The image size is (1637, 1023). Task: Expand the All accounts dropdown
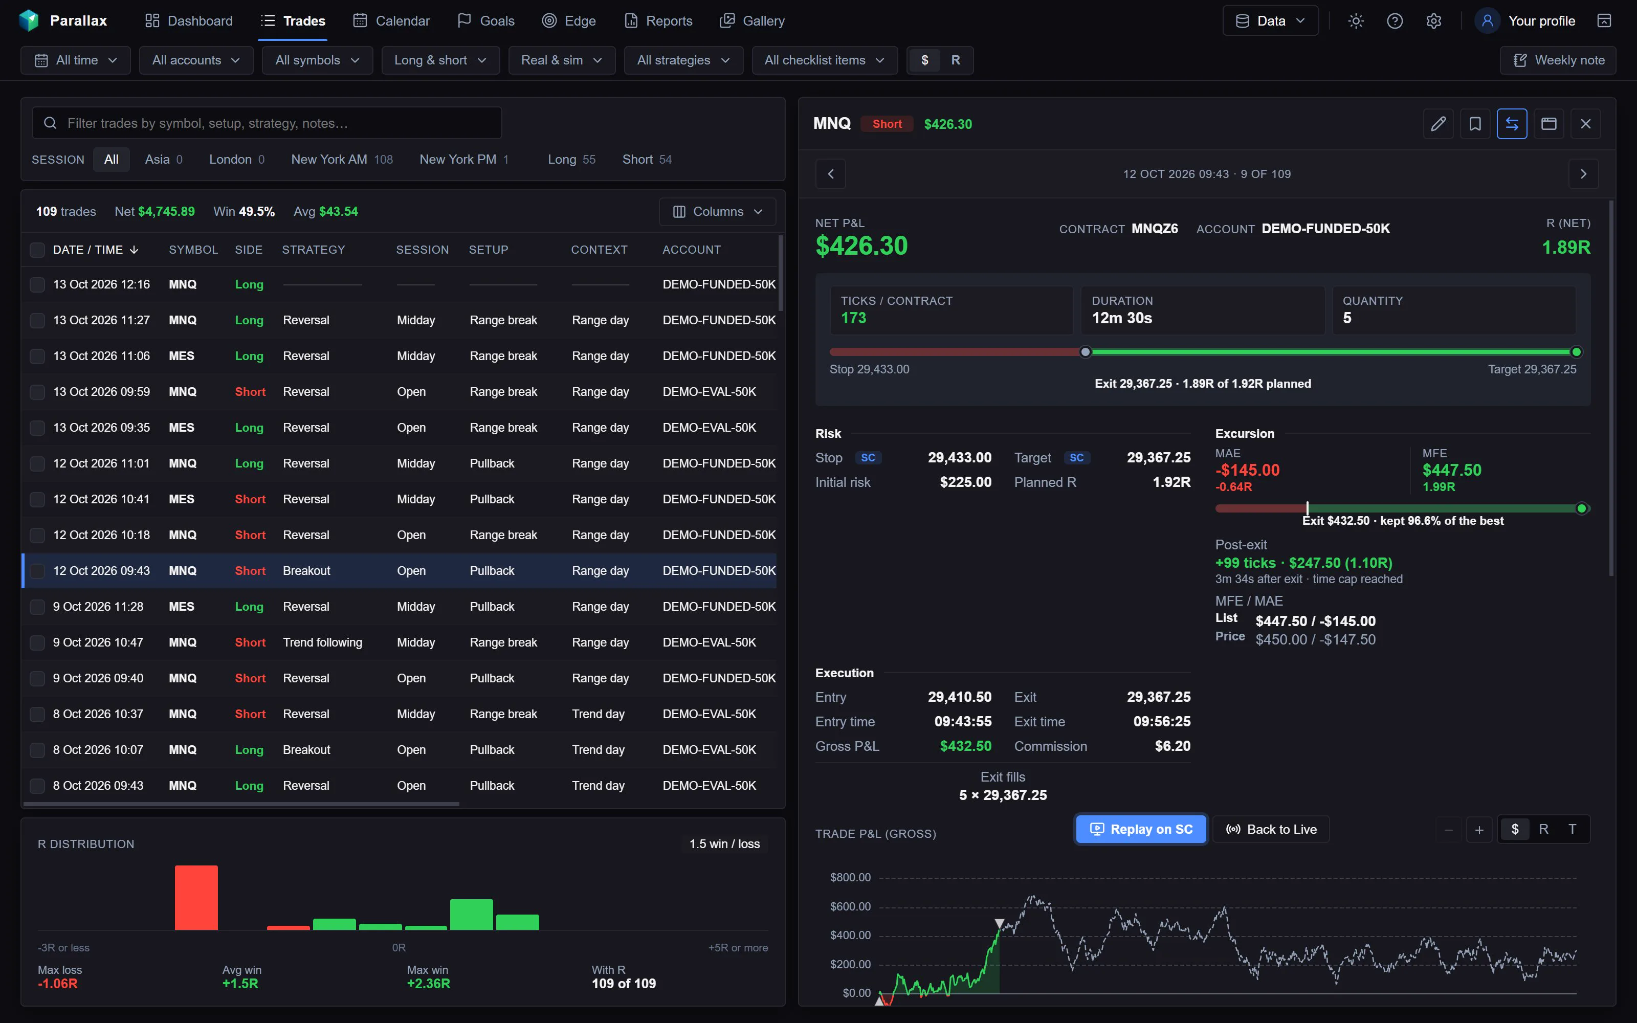pyautogui.click(x=196, y=60)
